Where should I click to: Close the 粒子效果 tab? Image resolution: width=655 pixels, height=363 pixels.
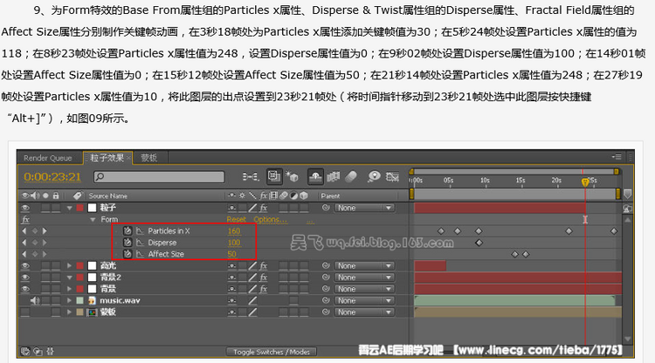tap(128, 158)
